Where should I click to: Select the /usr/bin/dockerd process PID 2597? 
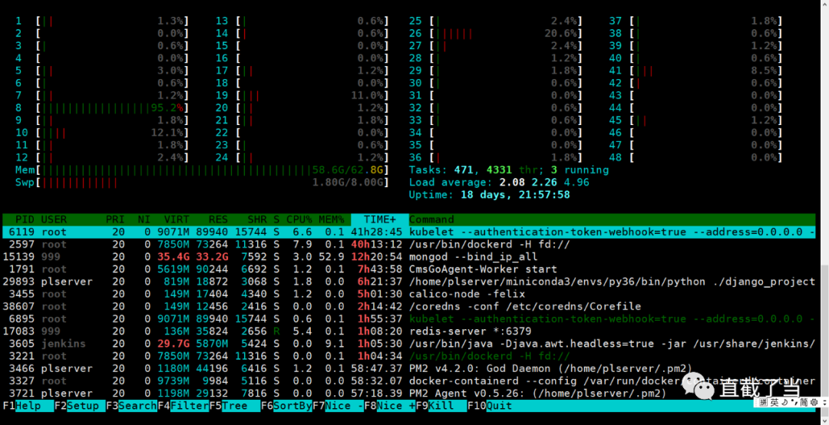pyautogui.click(x=409, y=244)
